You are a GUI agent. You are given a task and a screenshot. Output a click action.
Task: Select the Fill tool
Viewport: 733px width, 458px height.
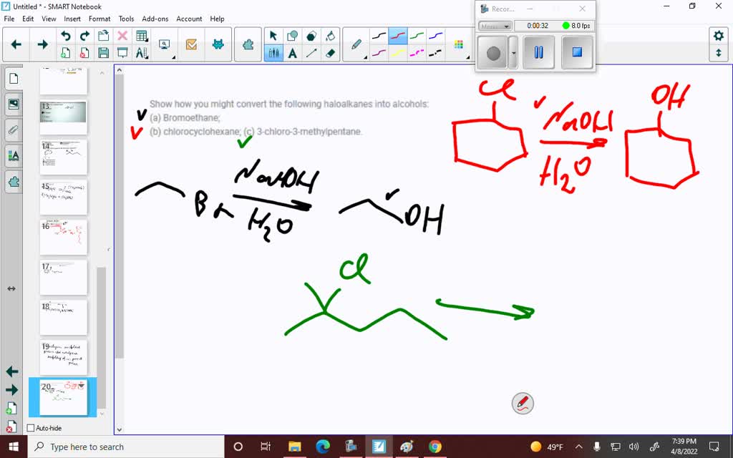(x=331, y=34)
